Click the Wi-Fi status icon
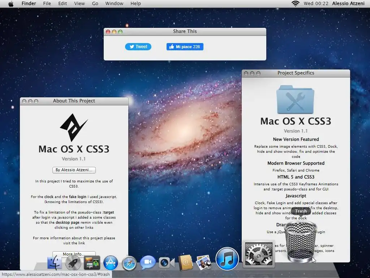 click(x=295, y=4)
